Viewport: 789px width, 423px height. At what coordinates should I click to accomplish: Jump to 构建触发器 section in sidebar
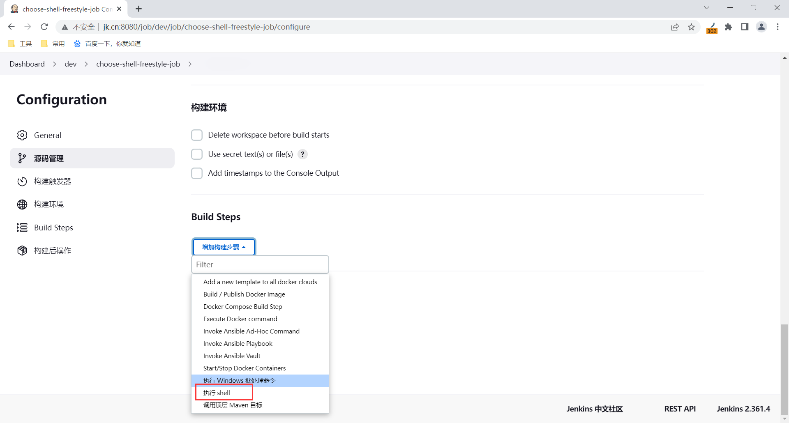(92, 181)
